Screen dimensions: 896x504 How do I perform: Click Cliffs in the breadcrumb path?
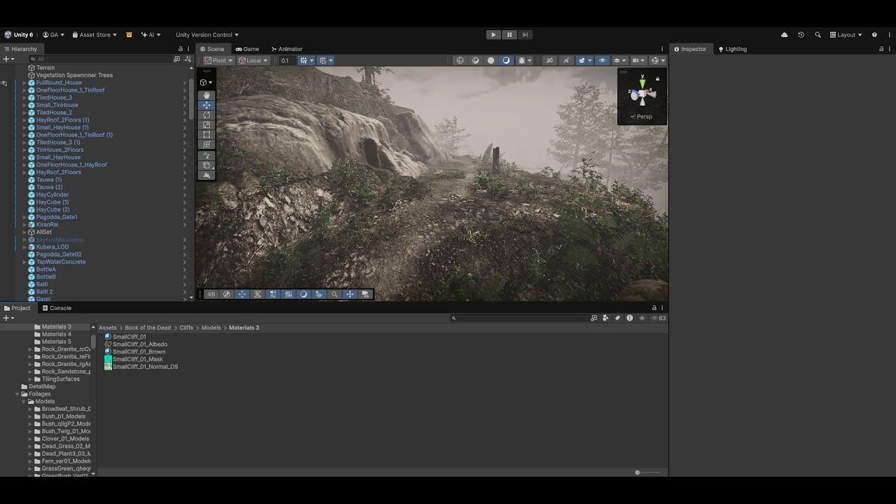pos(186,328)
